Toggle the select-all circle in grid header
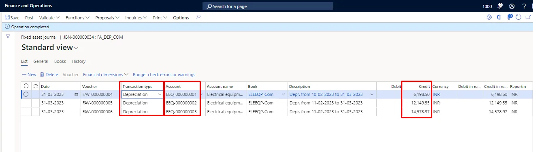Image resolution: width=533 pixels, height=152 pixels. 26,86
